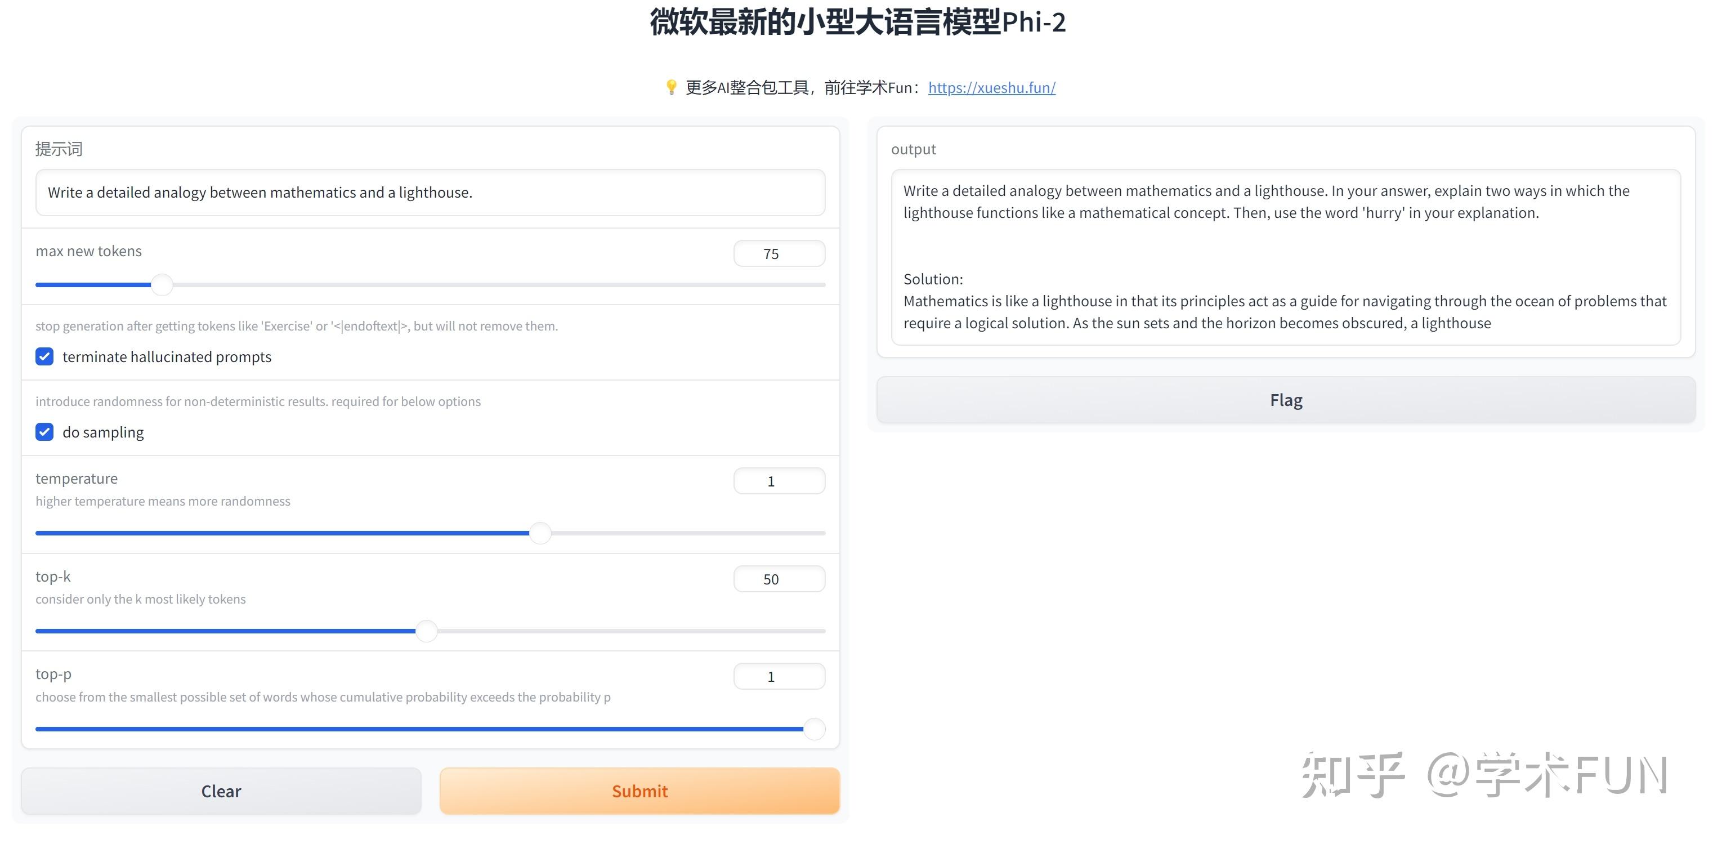Viewport: 1713px width, 844px height.
Task: Click the 'Solution:' line in output
Action: pos(933,279)
